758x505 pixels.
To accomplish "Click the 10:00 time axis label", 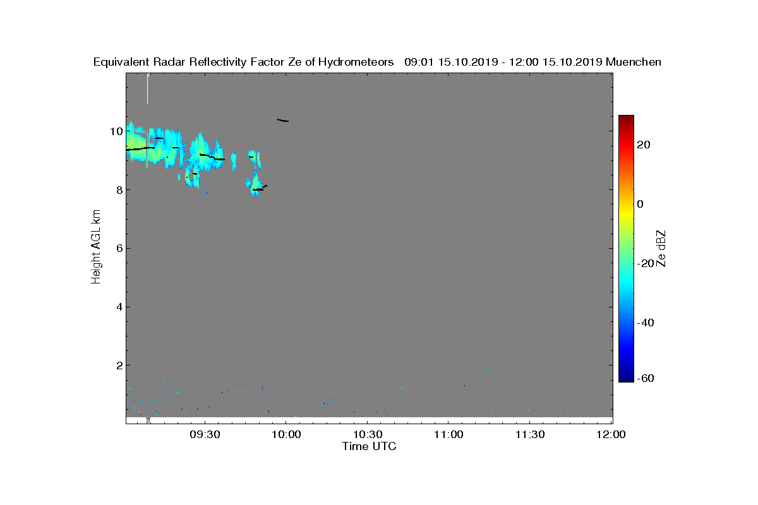I will [x=286, y=435].
